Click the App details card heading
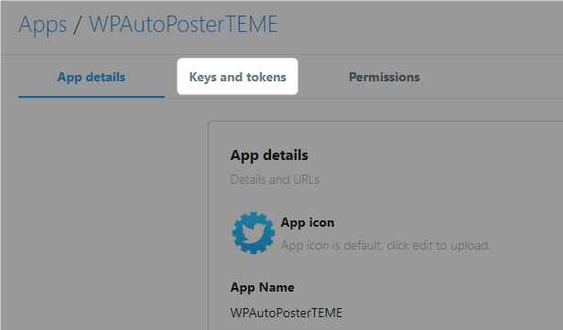The height and width of the screenshot is (330, 563). (269, 155)
